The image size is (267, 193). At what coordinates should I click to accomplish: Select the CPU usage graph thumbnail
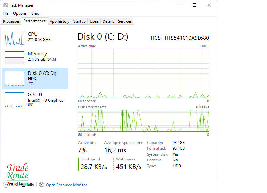coord(15,38)
